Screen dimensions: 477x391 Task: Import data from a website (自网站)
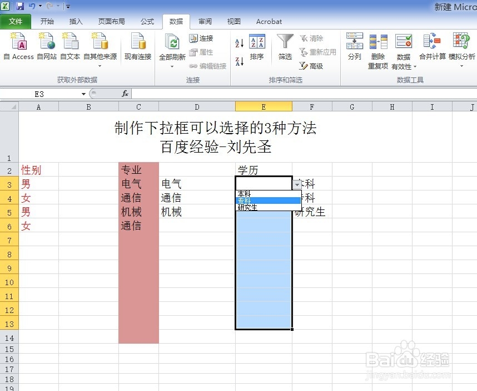(46, 47)
